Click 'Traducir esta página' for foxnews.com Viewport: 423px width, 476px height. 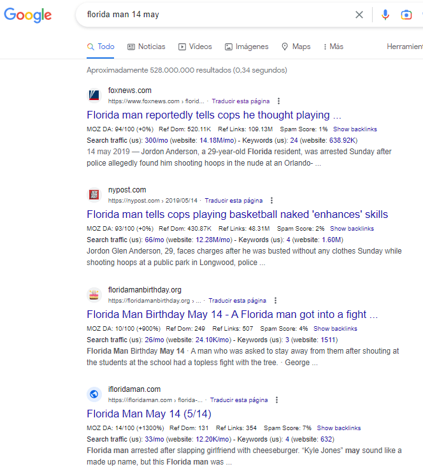(x=241, y=101)
